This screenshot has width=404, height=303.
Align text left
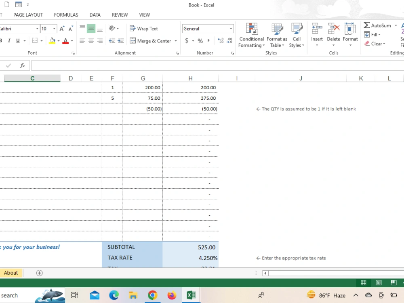[x=82, y=41]
